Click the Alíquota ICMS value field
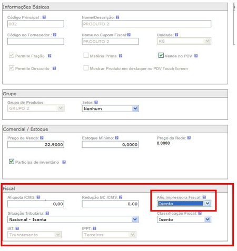 click(36, 204)
